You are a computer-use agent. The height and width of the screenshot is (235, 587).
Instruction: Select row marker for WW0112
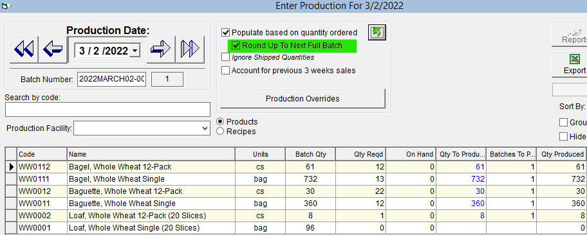coord(11,167)
